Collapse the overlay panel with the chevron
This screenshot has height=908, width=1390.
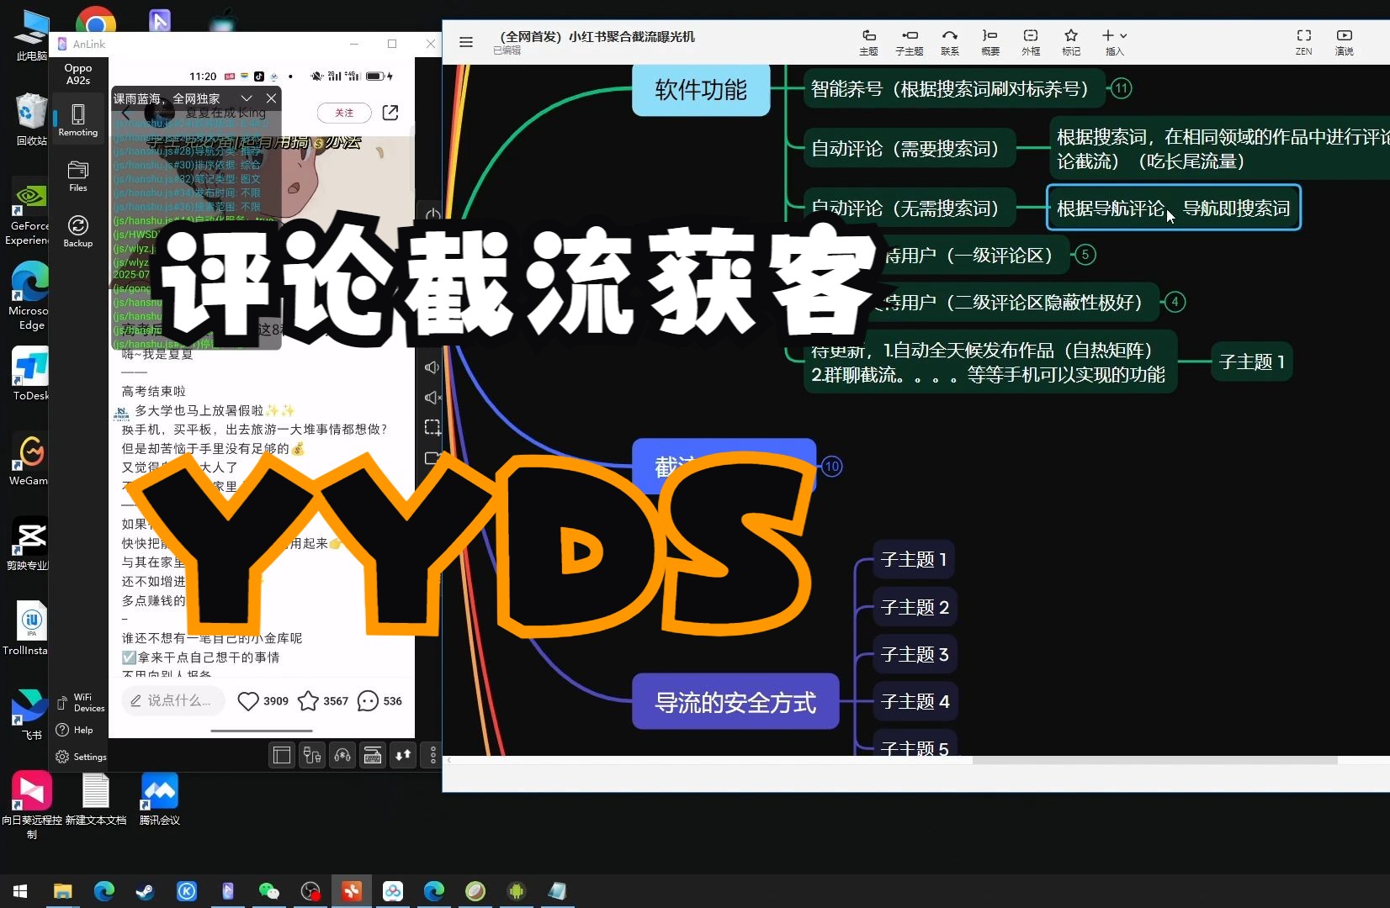point(247,98)
